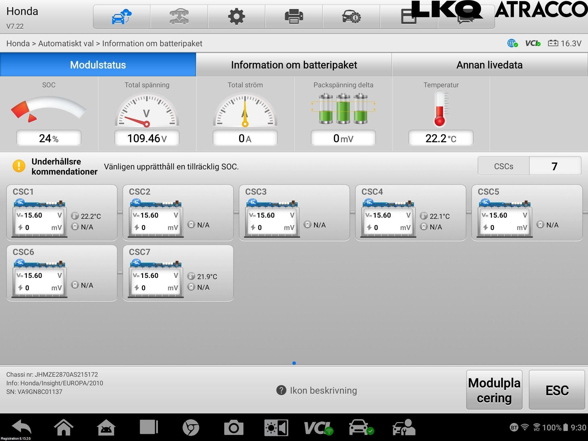
Task: Select the CSC1 module card
Action: (62, 212)
